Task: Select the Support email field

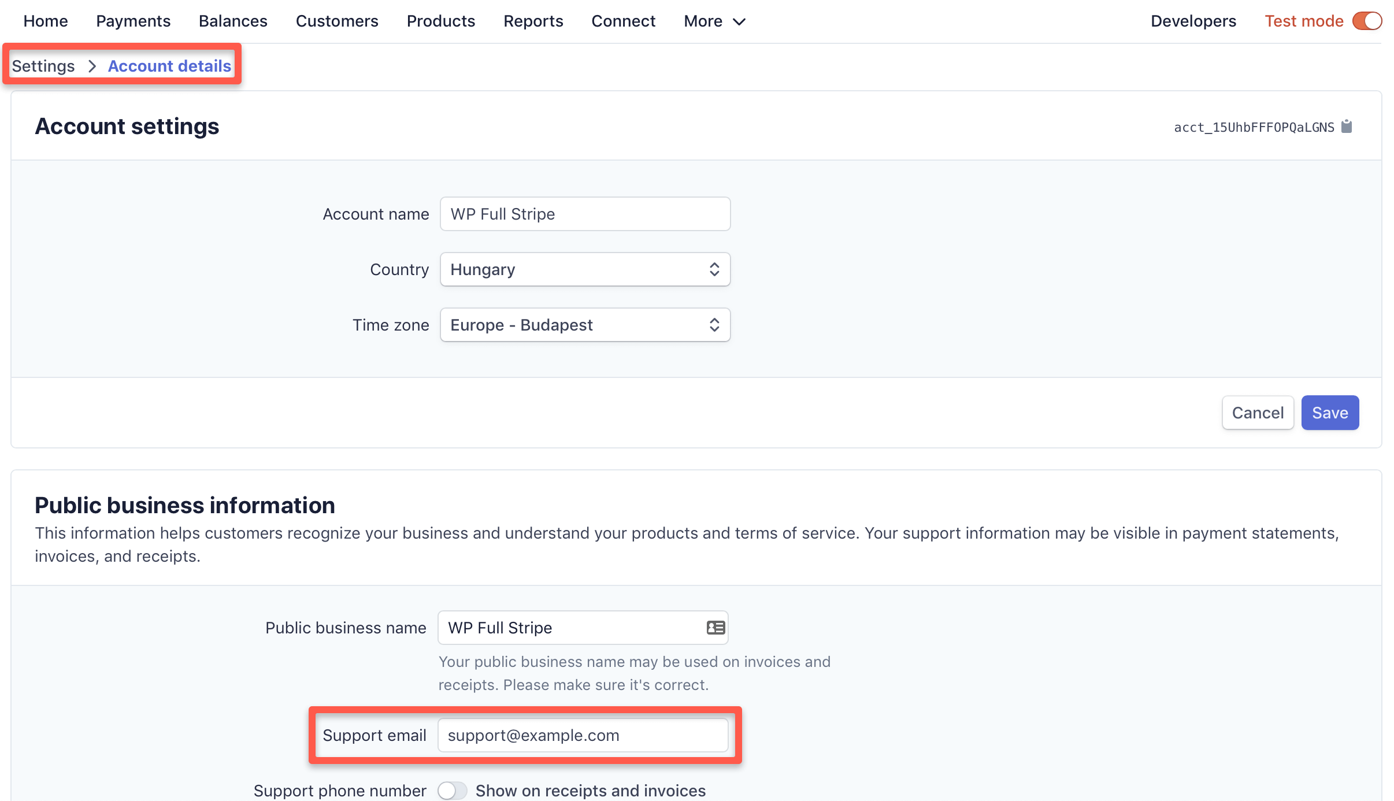Action: click(584, 735)
